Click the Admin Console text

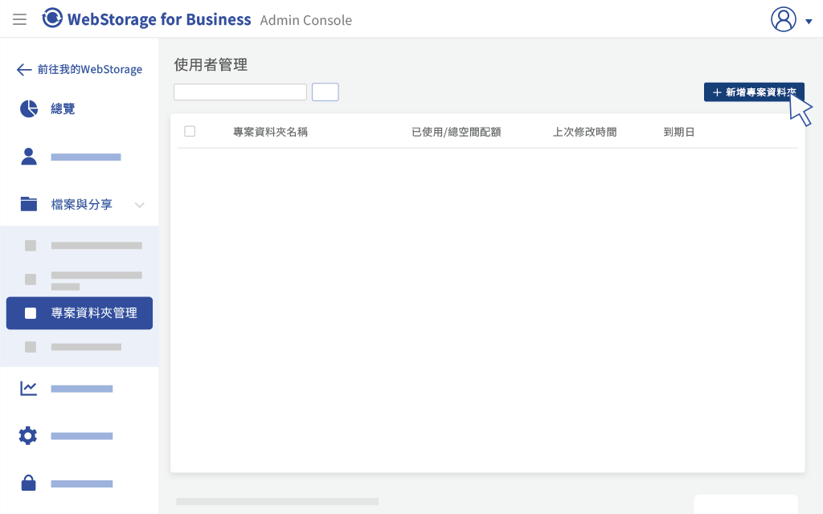tap(306, 20)
